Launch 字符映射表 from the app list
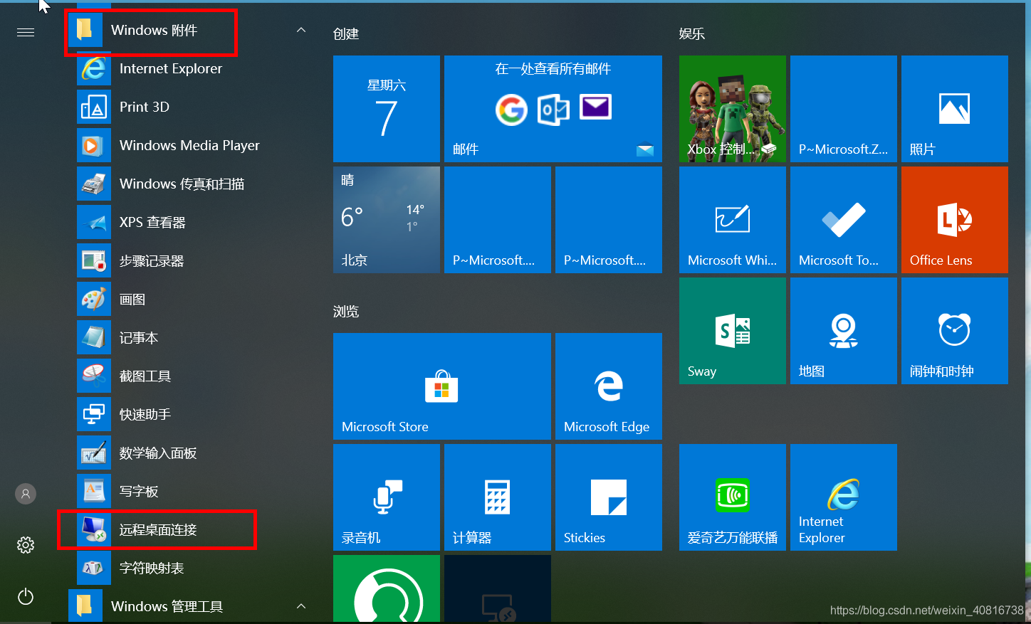This screenshot has width=1031, height=624. click(x=195, y=568)
